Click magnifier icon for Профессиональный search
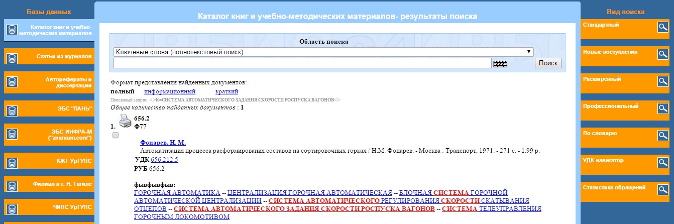This screenshot has height=224, width=674. 663,109
